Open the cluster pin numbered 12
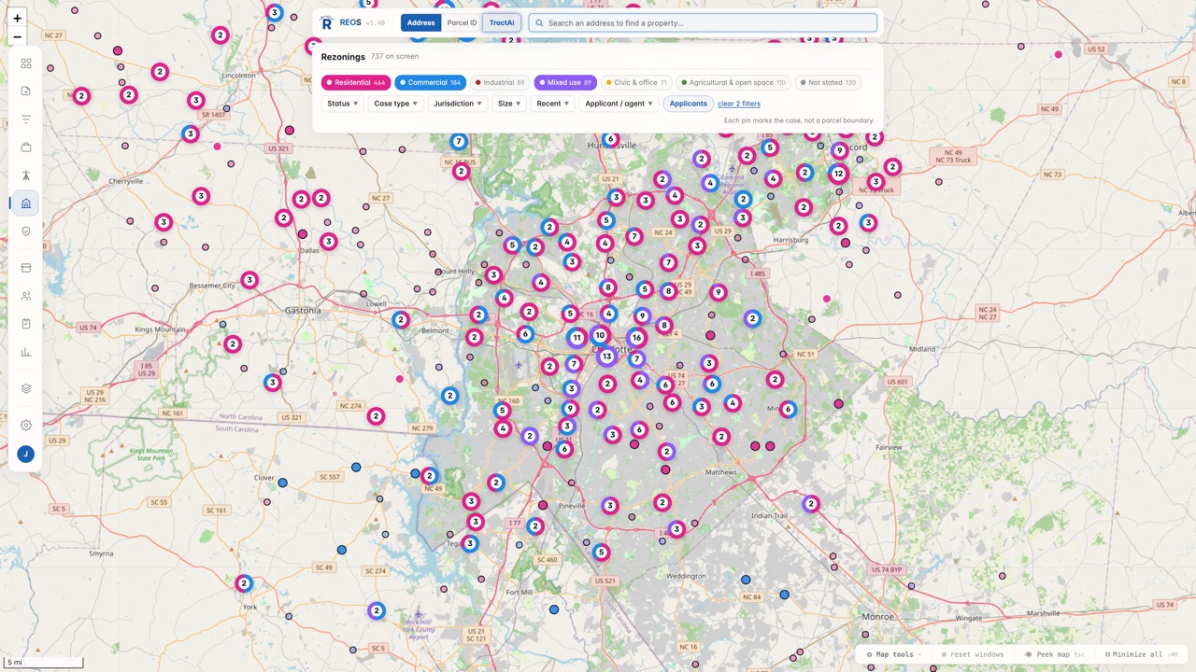 (838, 174)
